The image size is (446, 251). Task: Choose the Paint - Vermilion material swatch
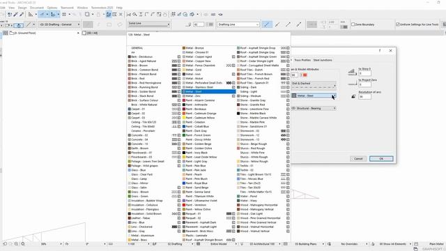click(184, 205)
